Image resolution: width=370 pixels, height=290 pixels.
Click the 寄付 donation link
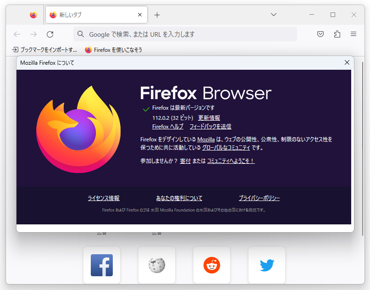[x=185, y=161]
